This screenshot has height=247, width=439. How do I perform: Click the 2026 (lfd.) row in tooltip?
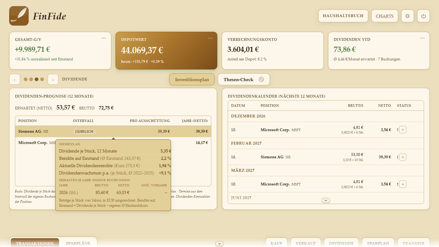(113, 192)
